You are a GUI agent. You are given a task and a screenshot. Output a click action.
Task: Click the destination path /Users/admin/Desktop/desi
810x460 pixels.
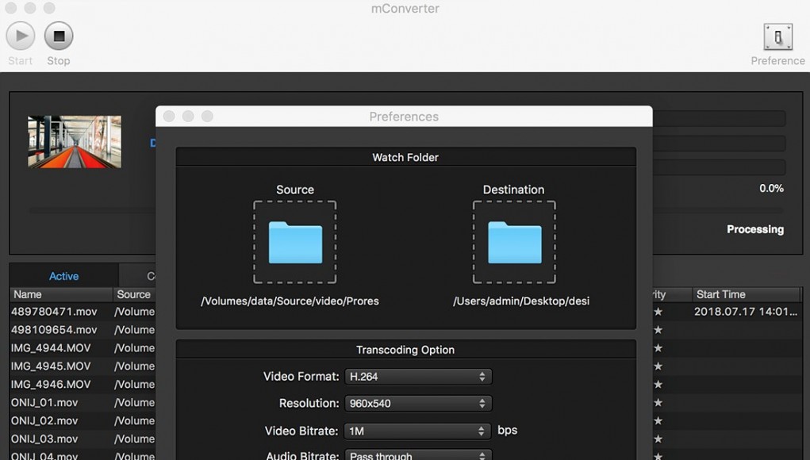pyautogui.click(x=521, y=301)
